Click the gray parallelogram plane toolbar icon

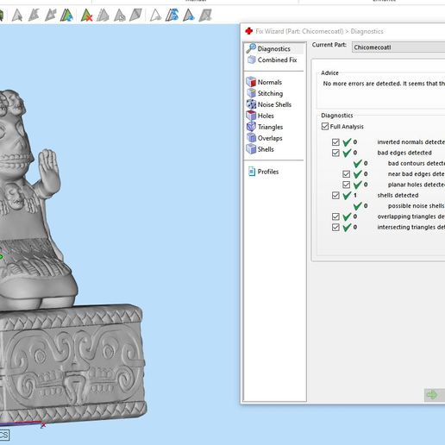(136, 15)
